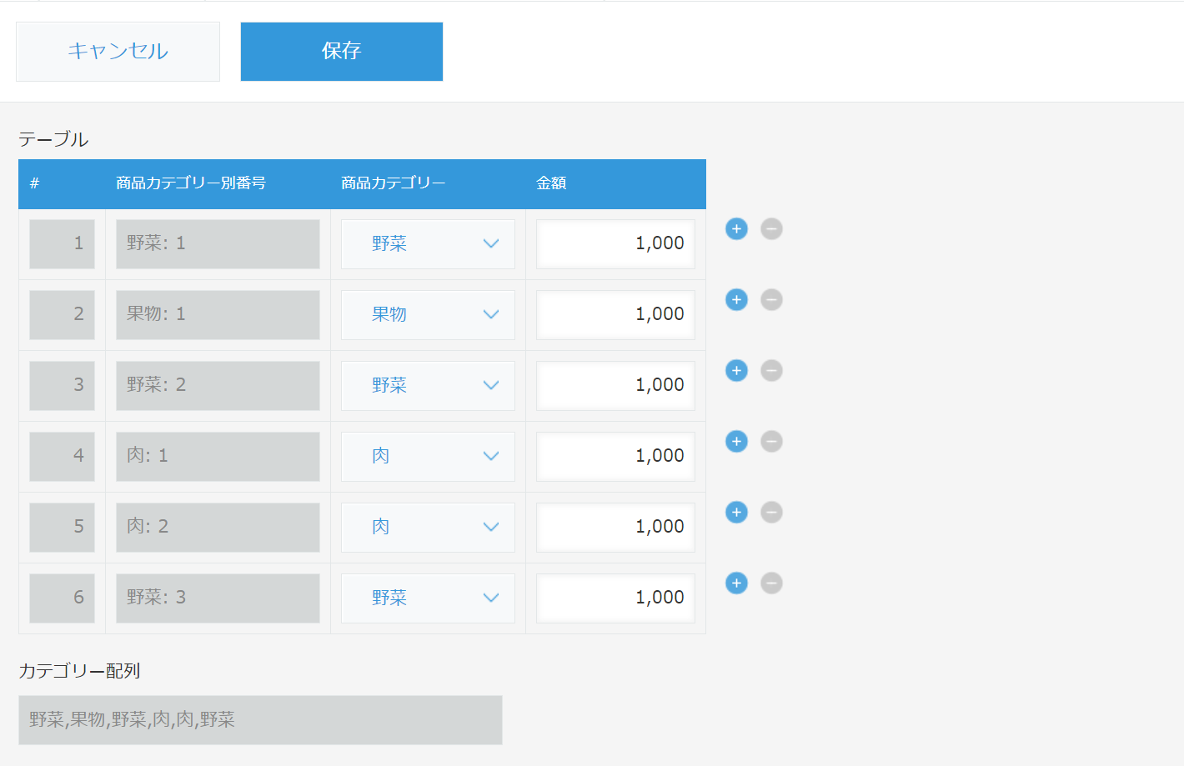Add a row after row 3
The height and width of the screenshot is (766, 1184).
click(736, 370)
